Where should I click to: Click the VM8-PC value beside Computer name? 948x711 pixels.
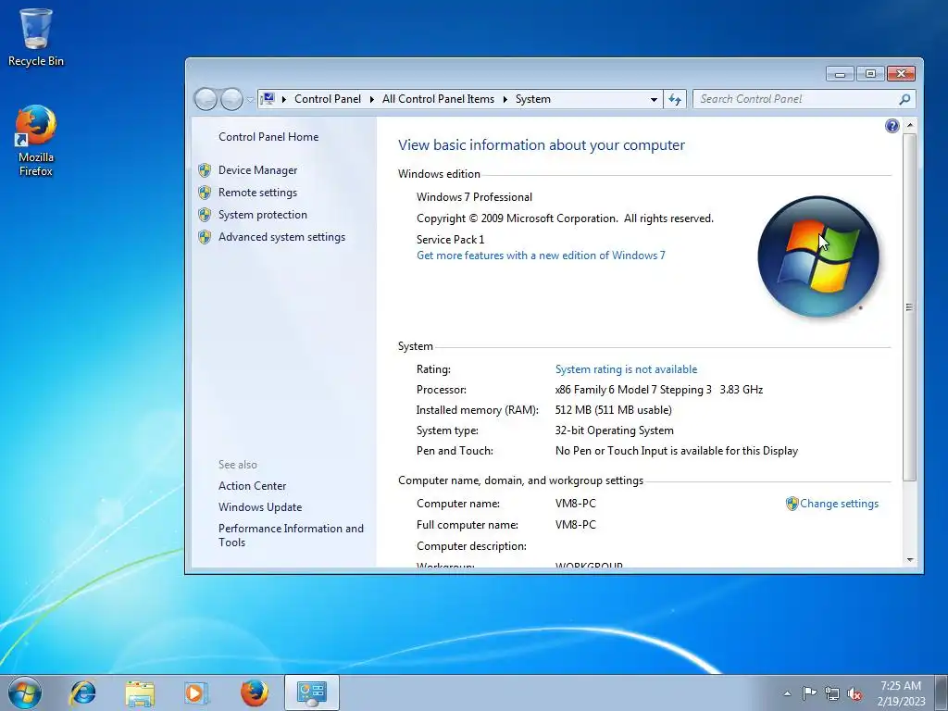tap(575, 504)
